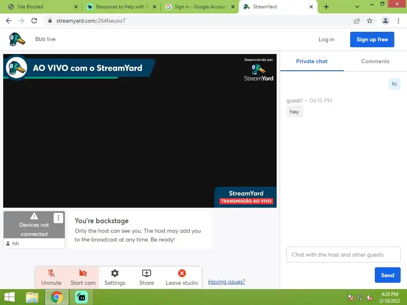Click Devices not connected warning tile

click(x=34, y=225)
